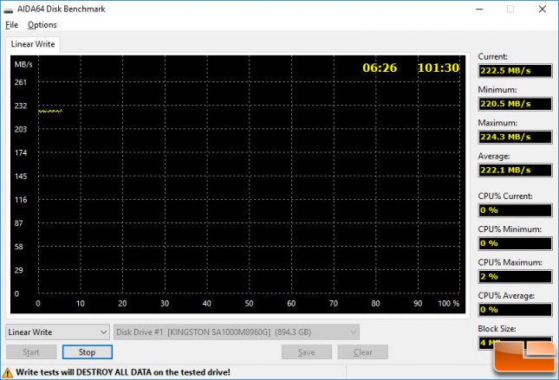Click the AIDA64 Disk Benchmark title bar icon
559x380 pixels.
click(x=8, y=10)
